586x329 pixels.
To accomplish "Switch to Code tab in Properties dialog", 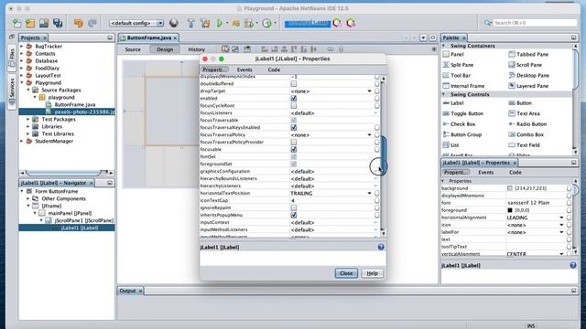I will pyautogui.click(x=274, y=69).
